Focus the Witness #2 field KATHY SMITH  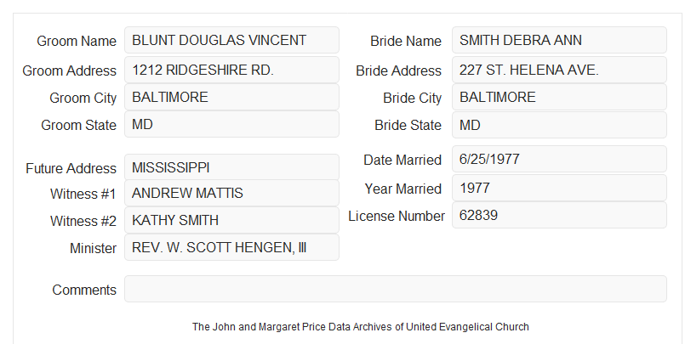point(231,220)
